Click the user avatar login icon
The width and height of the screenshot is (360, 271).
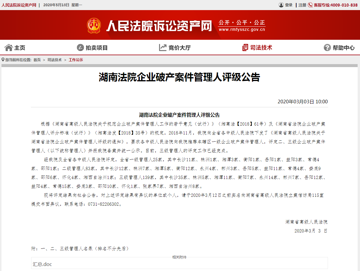coord(281,5)
